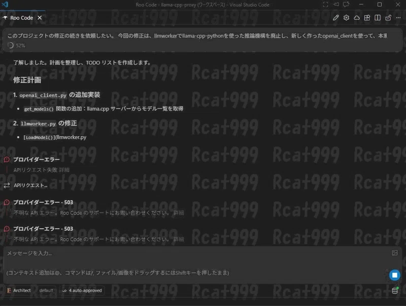Maximize the VS Code window
The image size is (406, 306).
379,5
